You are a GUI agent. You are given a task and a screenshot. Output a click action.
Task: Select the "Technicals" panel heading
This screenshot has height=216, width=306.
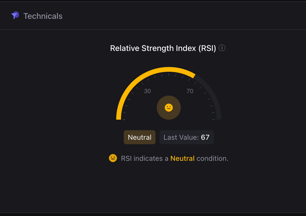(43, 16)
